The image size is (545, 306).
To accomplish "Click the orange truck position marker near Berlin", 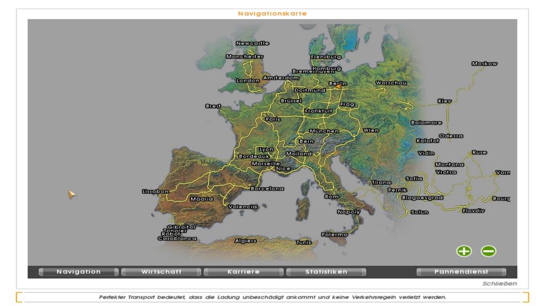I will point(337,87).
